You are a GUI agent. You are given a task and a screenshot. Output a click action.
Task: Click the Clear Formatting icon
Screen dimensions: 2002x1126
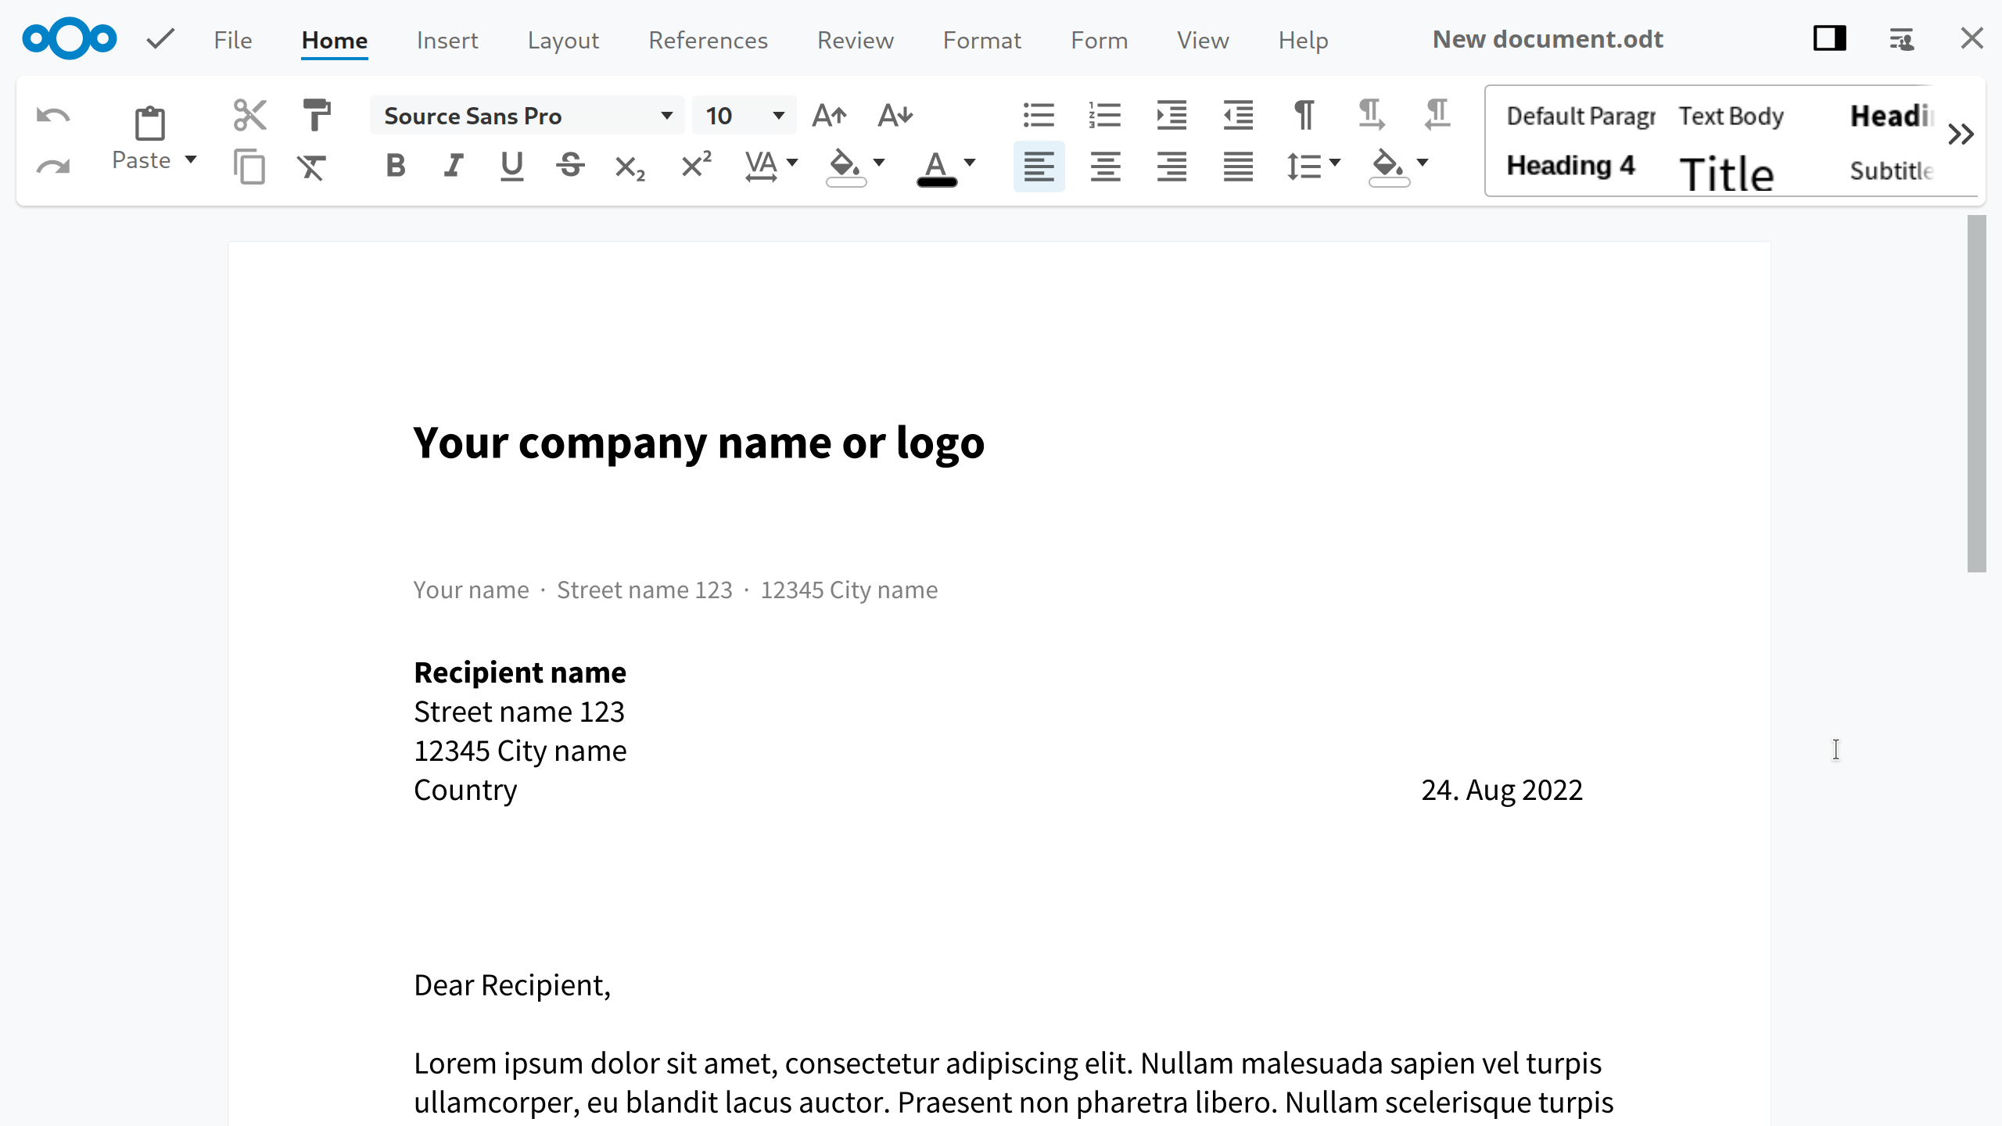(311, 167)
